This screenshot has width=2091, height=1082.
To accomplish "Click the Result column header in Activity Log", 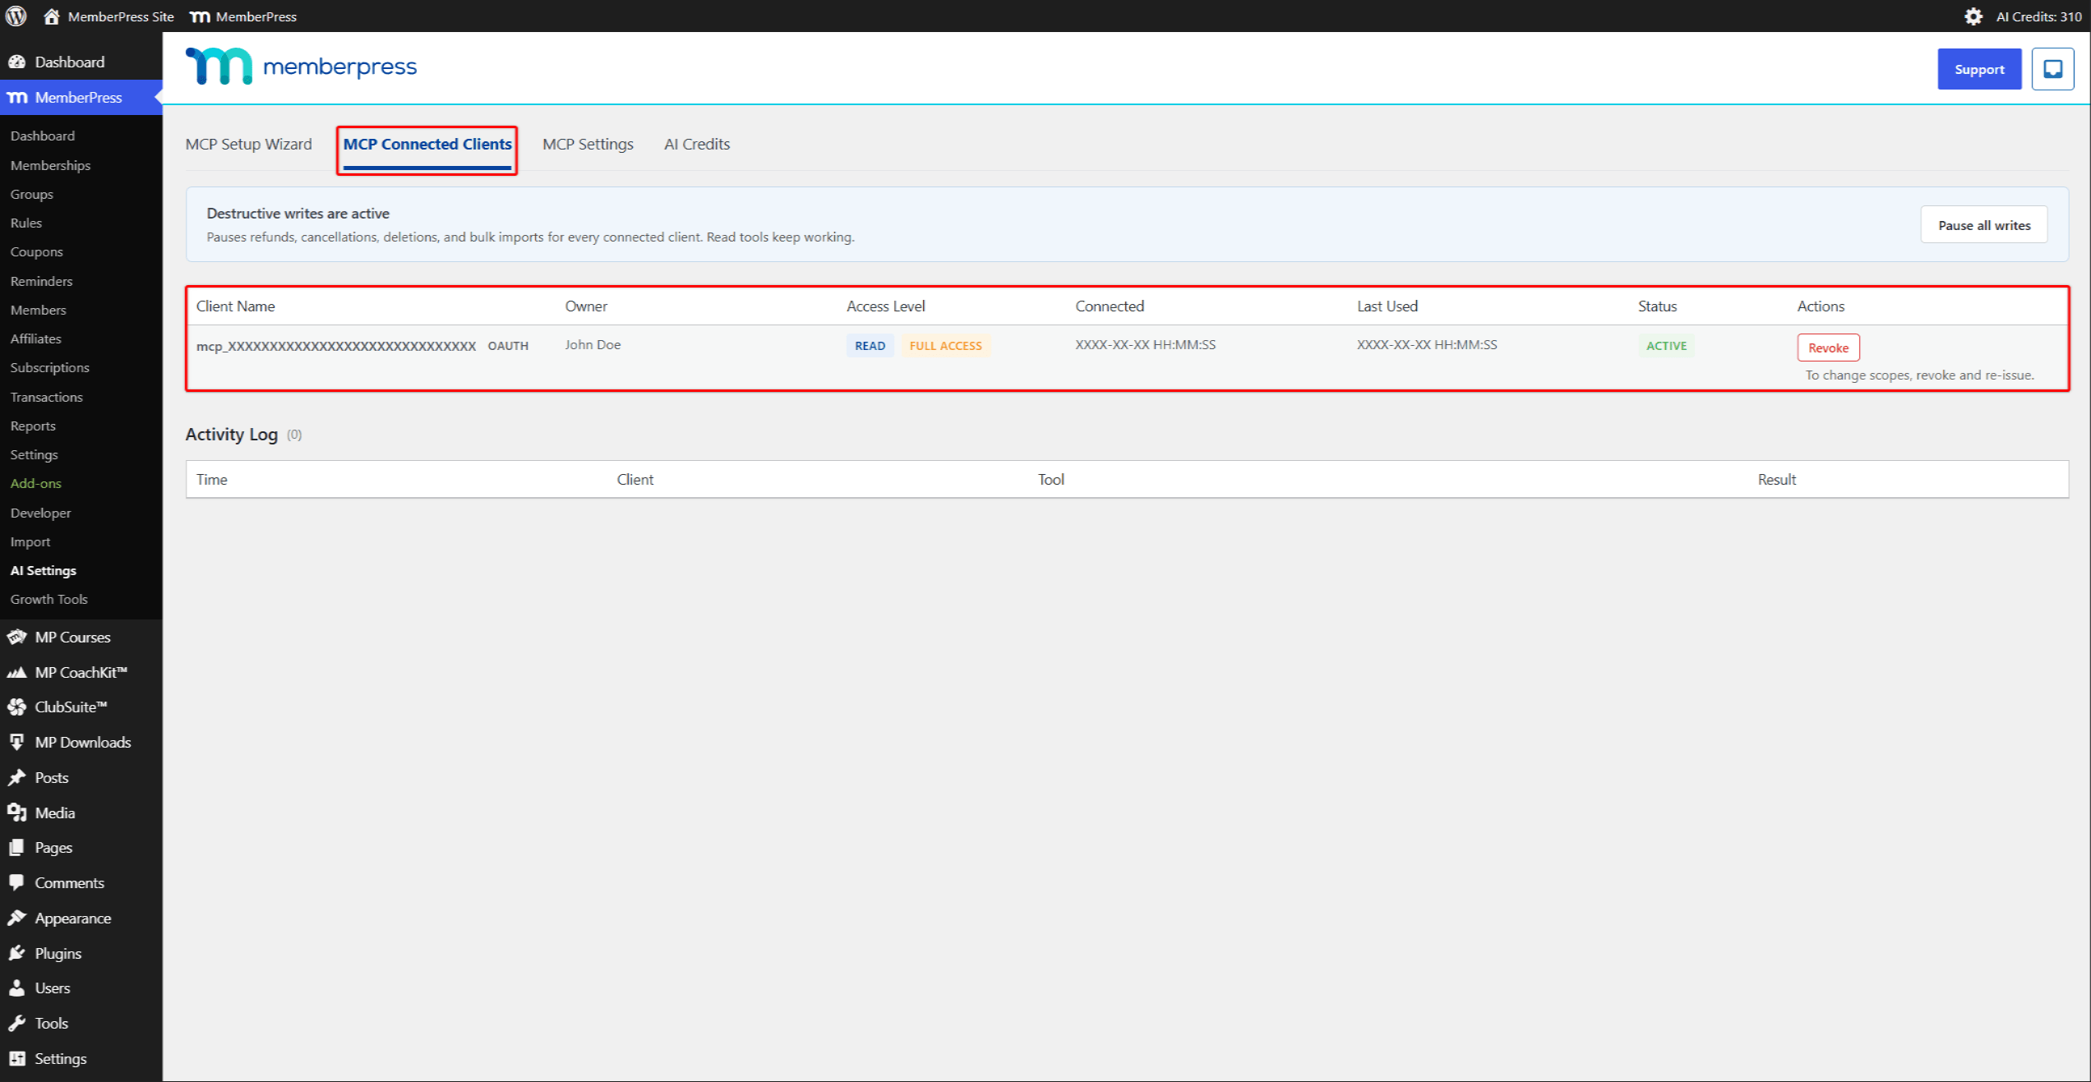I will [x=1776, y=479].
